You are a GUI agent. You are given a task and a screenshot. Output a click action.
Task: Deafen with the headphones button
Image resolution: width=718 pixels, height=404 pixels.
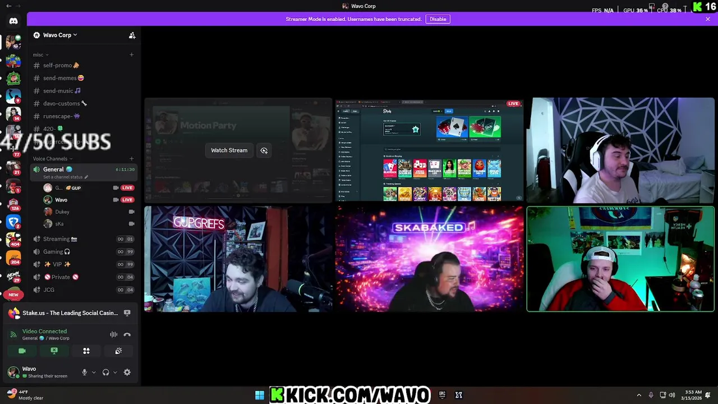[105, 372]
